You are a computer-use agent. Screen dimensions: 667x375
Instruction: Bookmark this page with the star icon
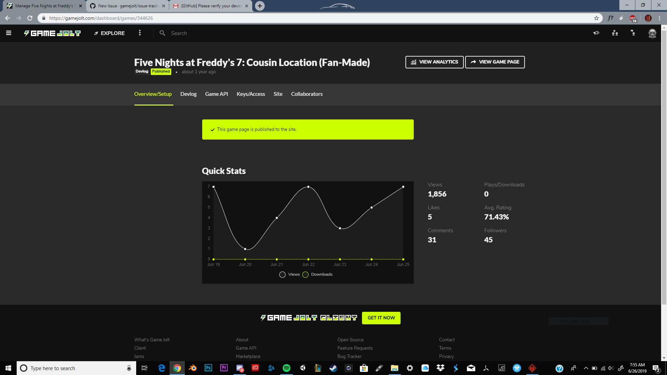tap(596, 18)
